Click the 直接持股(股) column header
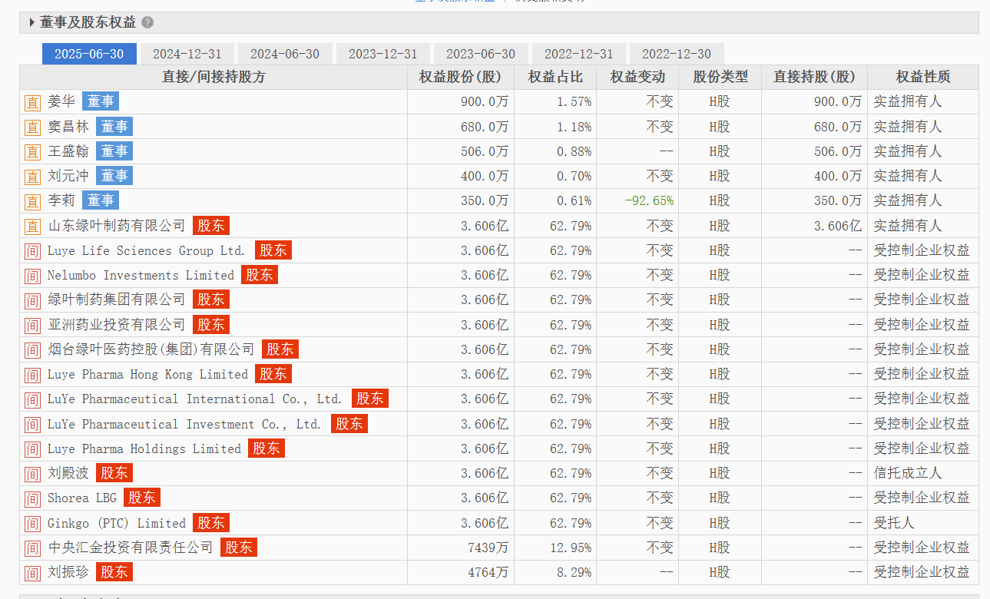Screen dimensions: 990x599 [x=814, y=77]
